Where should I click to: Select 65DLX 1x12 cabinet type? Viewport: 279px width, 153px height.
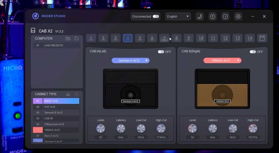[56, 101]
